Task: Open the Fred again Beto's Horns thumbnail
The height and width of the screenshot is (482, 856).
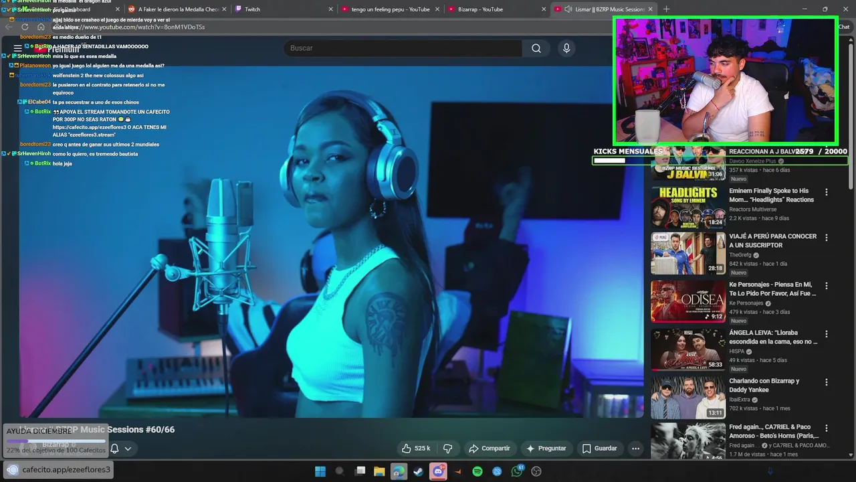Action: tap(688, 440)
